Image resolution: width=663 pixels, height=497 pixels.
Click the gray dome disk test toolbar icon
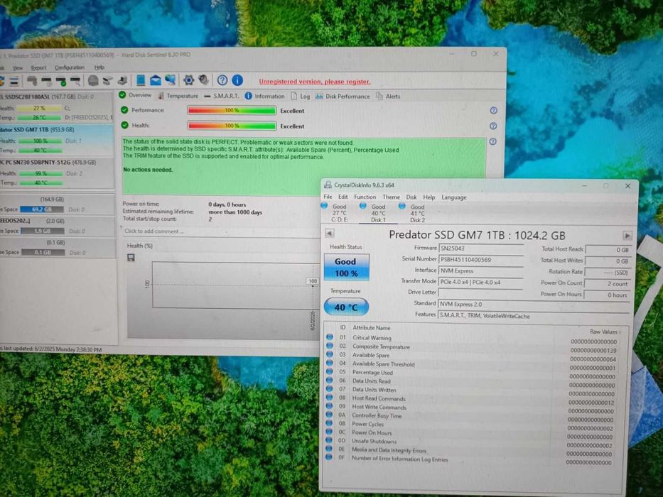pos(94,80)
